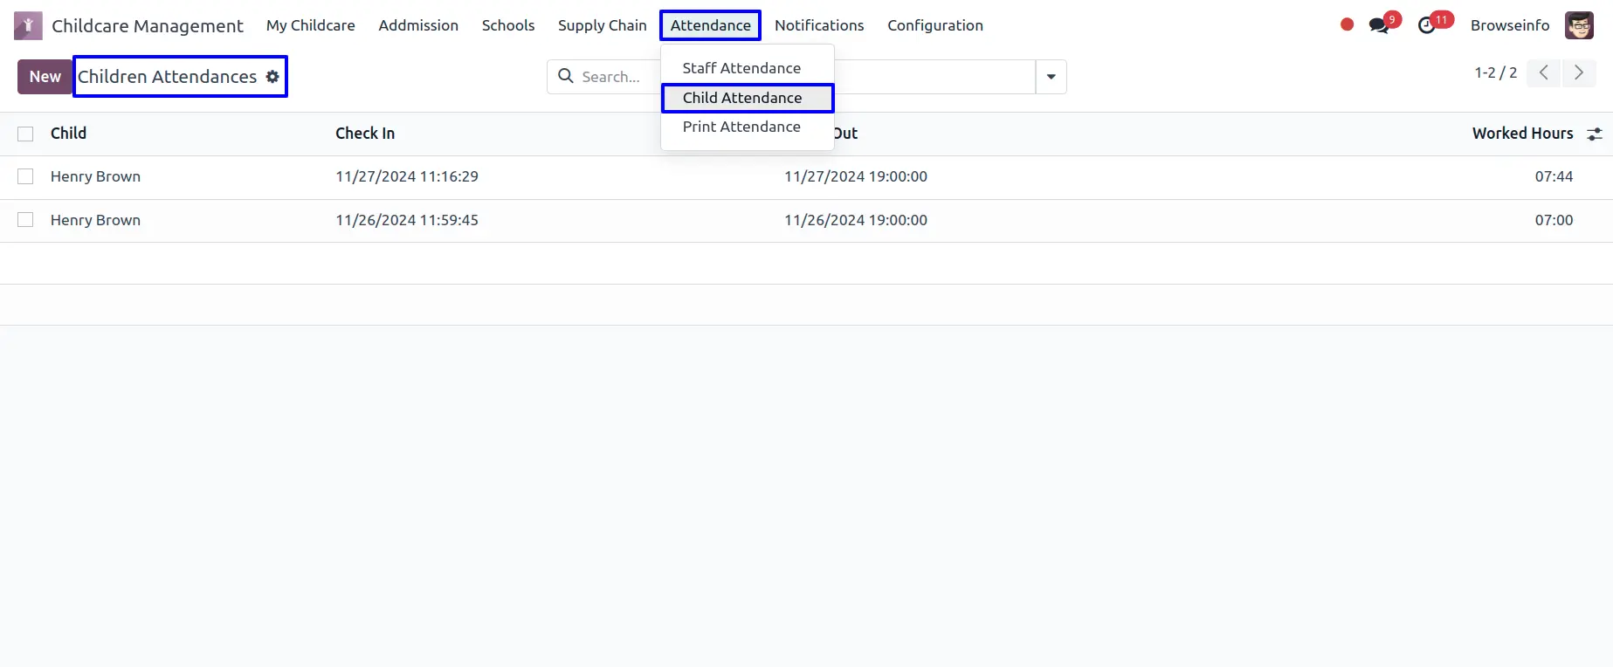The height and width of the screenshot is (667, 1613).
Task: Open the Childcare Management app icon
Action: point(28,25)
